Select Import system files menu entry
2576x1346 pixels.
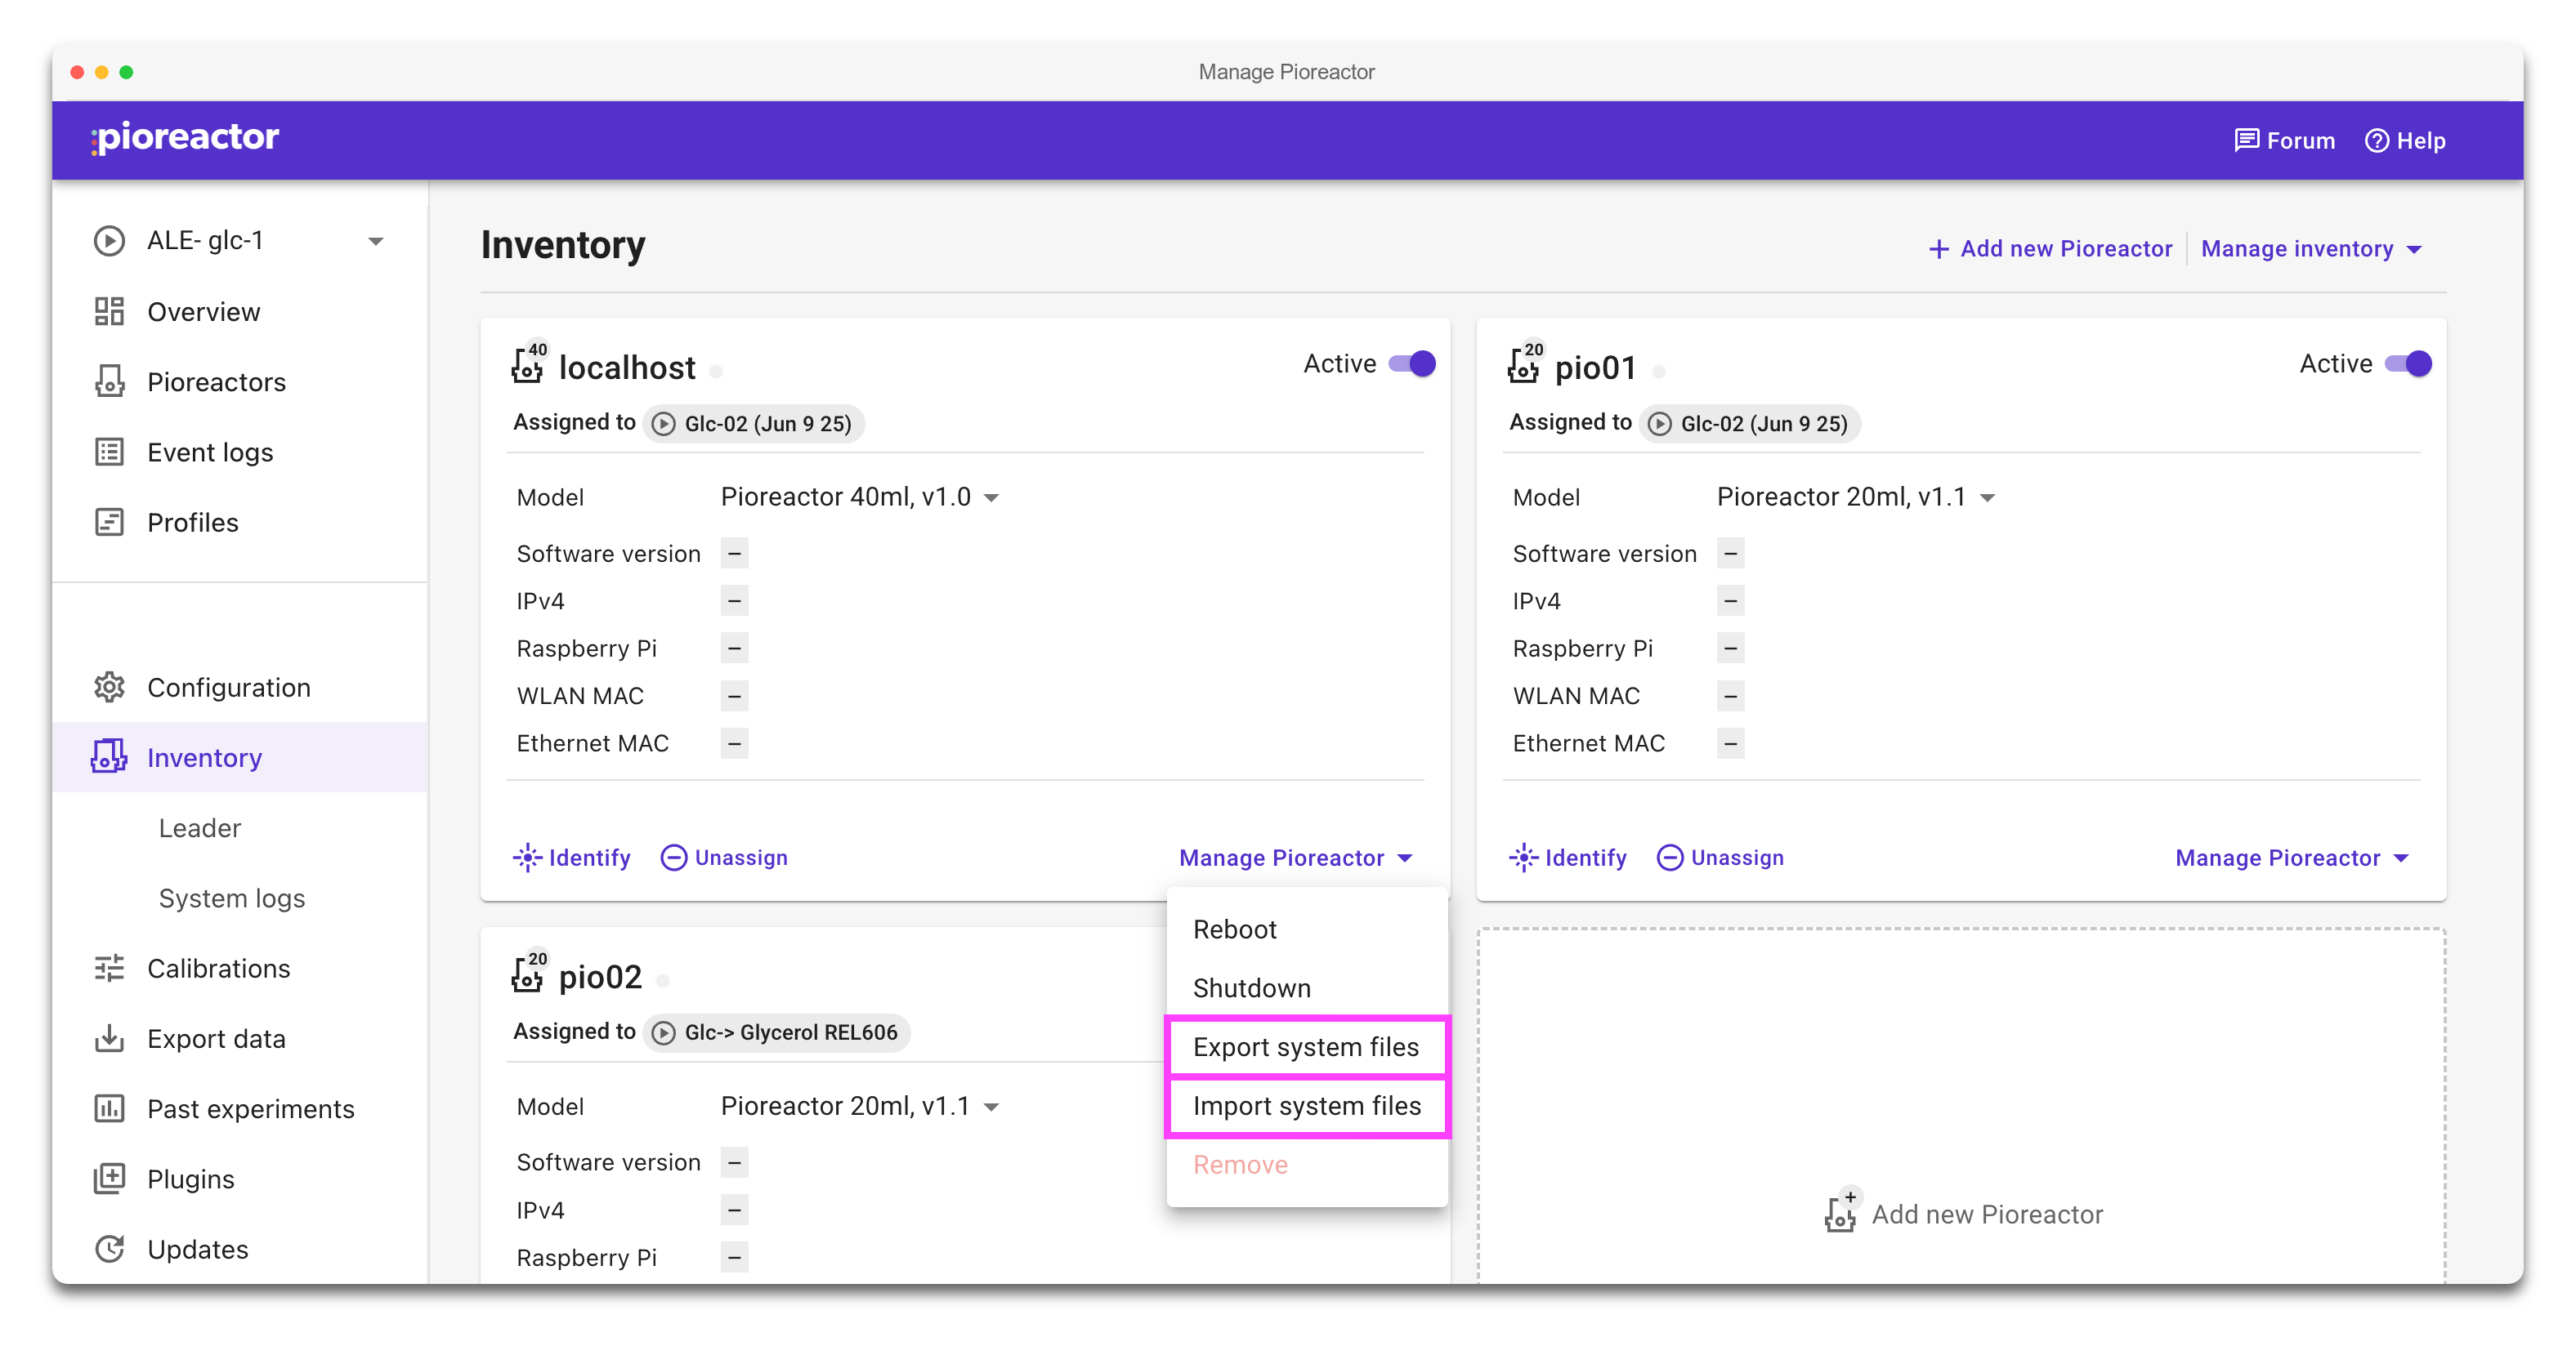click(1306, 1106)
